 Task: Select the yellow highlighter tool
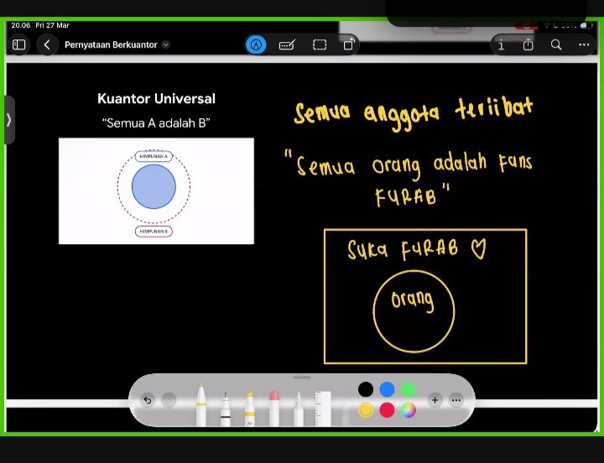(x=250, y=409)
